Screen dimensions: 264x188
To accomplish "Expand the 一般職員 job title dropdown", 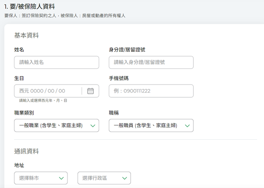I will [x=146, y=126].
